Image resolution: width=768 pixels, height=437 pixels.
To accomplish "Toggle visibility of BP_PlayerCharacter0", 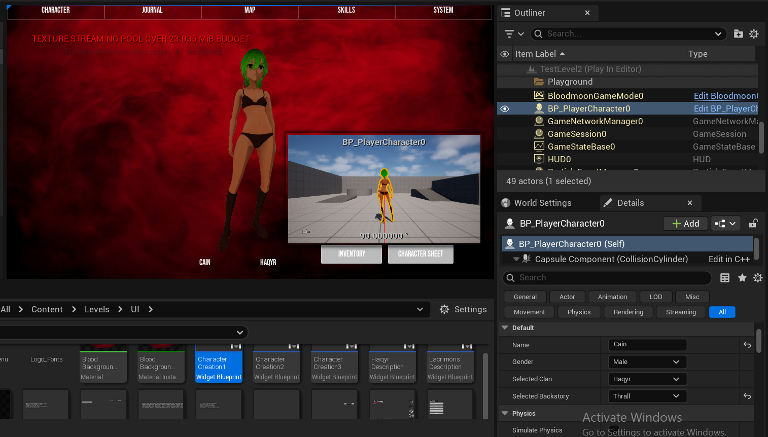I will click(x=505, y=108).
